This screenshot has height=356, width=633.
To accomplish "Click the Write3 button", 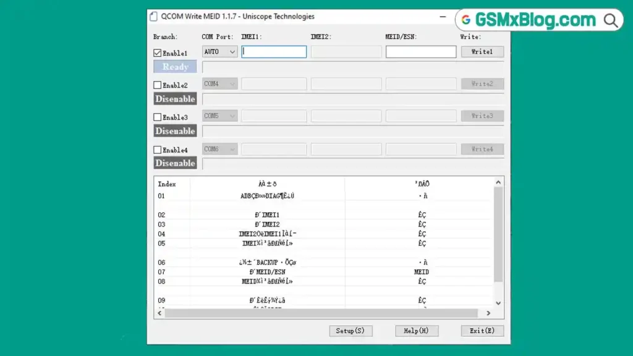I will pyautogui.click(x=482, y=116).
